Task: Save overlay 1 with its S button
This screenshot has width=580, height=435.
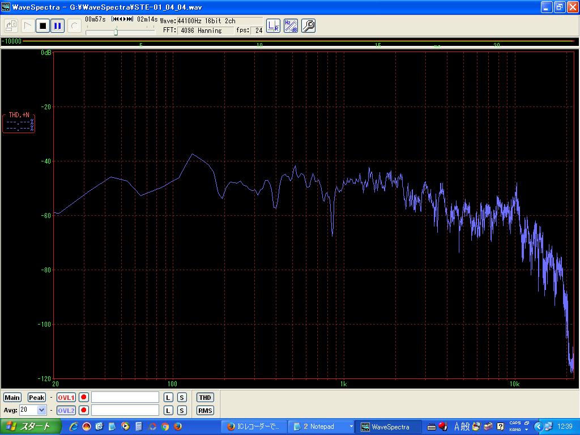Action: coord(181,398)
